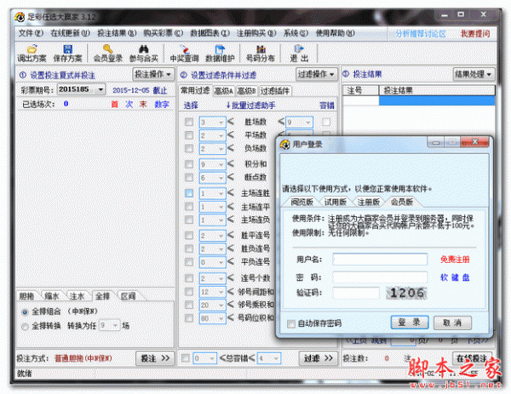Focus the 密码 input field
Viewport: 511px width, 394px height.
[380, 277]
